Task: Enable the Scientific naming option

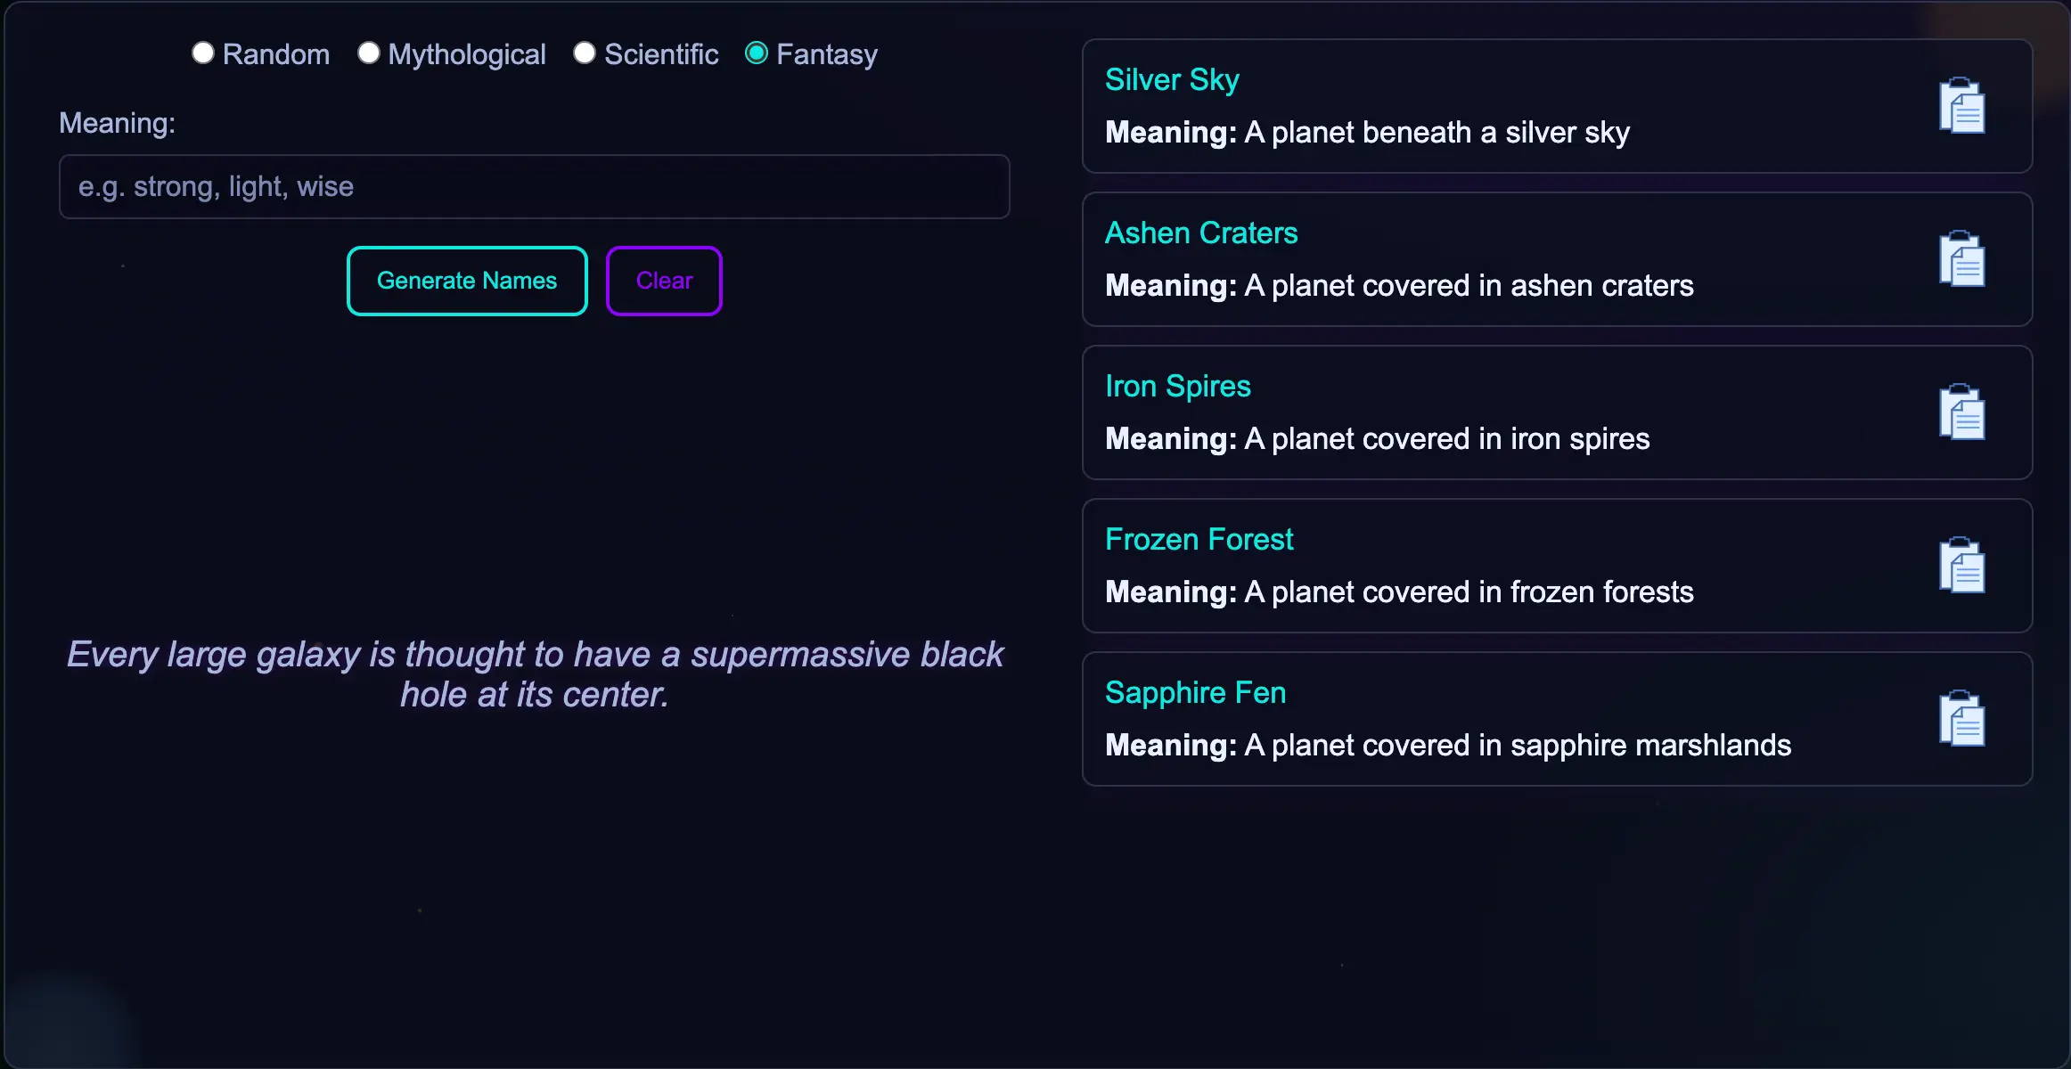Action: tap(585, 53)
